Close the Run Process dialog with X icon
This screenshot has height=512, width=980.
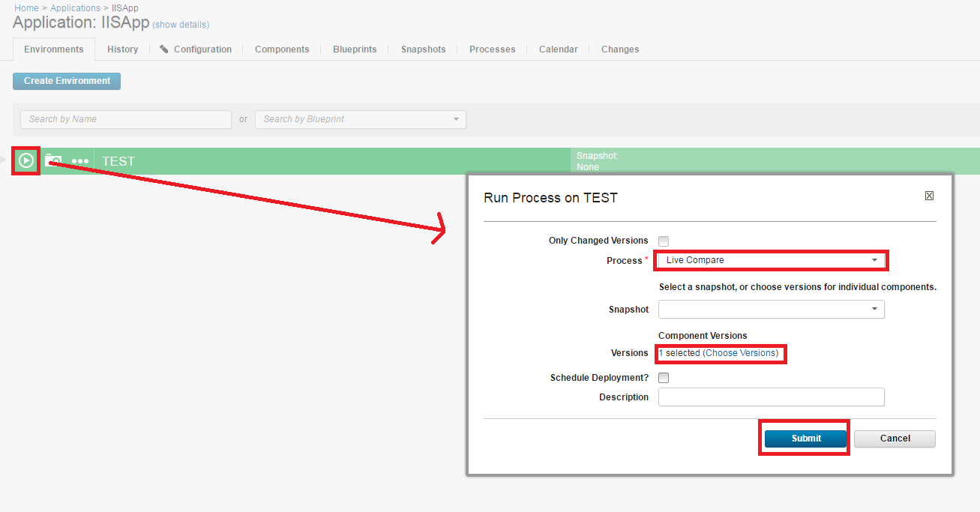tap(929, 196)
